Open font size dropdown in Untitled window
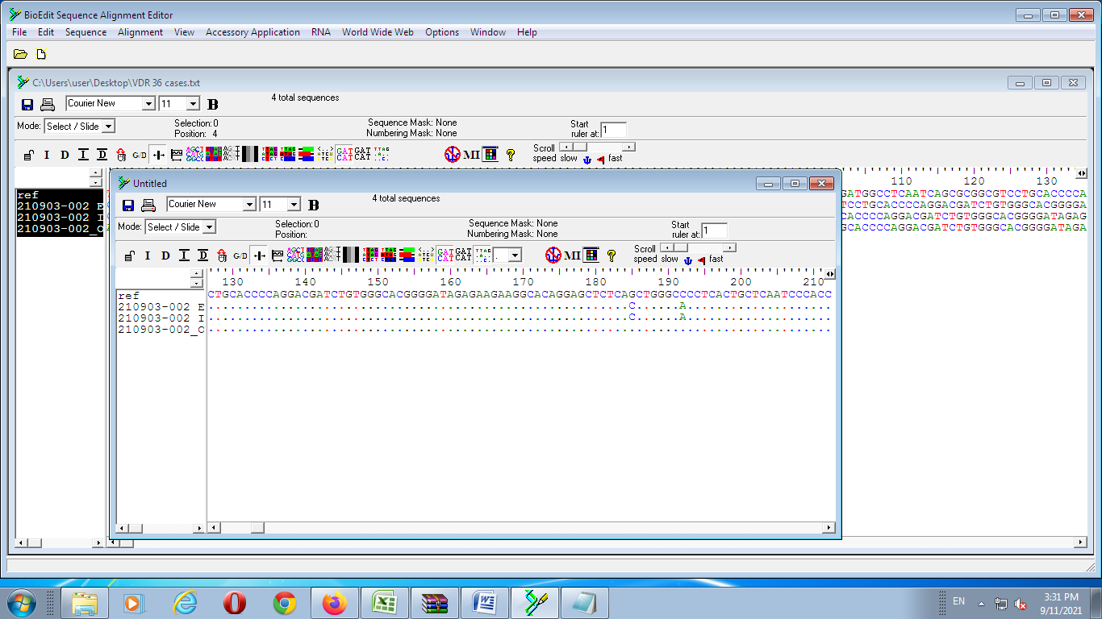This screenshot has height=619, width=1102. (x=294, y=205)
